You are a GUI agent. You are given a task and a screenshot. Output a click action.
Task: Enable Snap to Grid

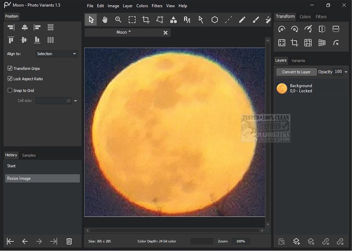tap(10, 90)
